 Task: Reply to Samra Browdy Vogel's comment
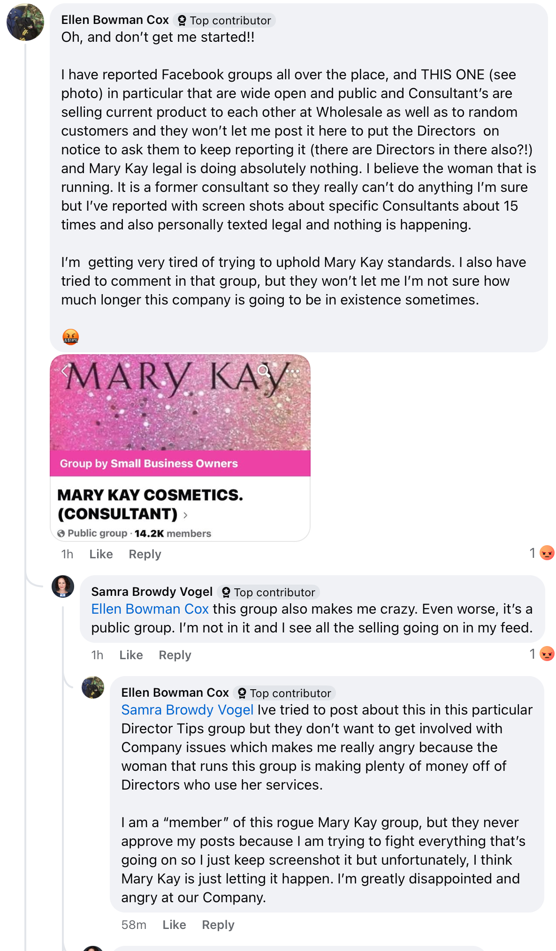(175, 655)
